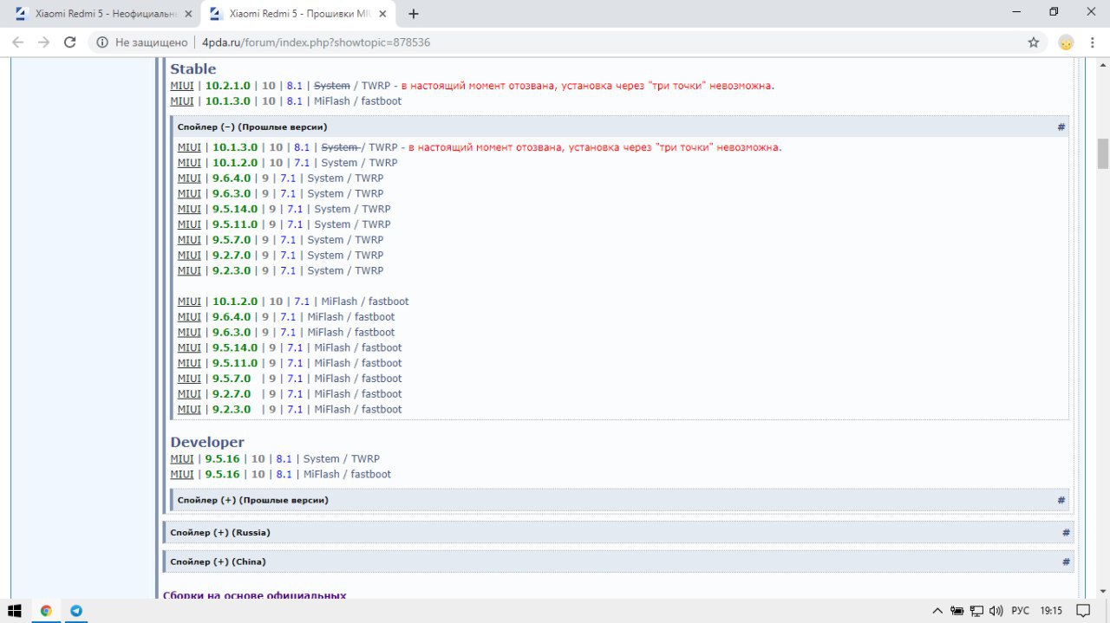
Task: Open the MIUI link for 9.6.4.0 MiFlash / fastboot
Action: (x=189, y=317)
